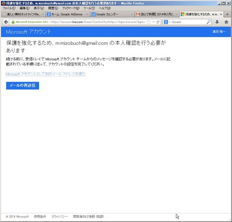Open the ツール menu
The image size is (232, 222).
coord(89,8)
